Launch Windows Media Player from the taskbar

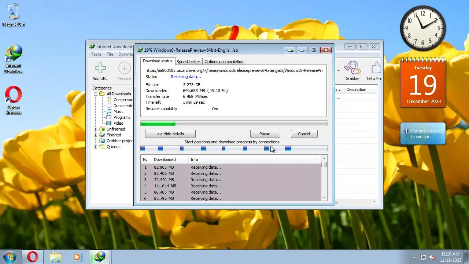click(x=77, y=257)
